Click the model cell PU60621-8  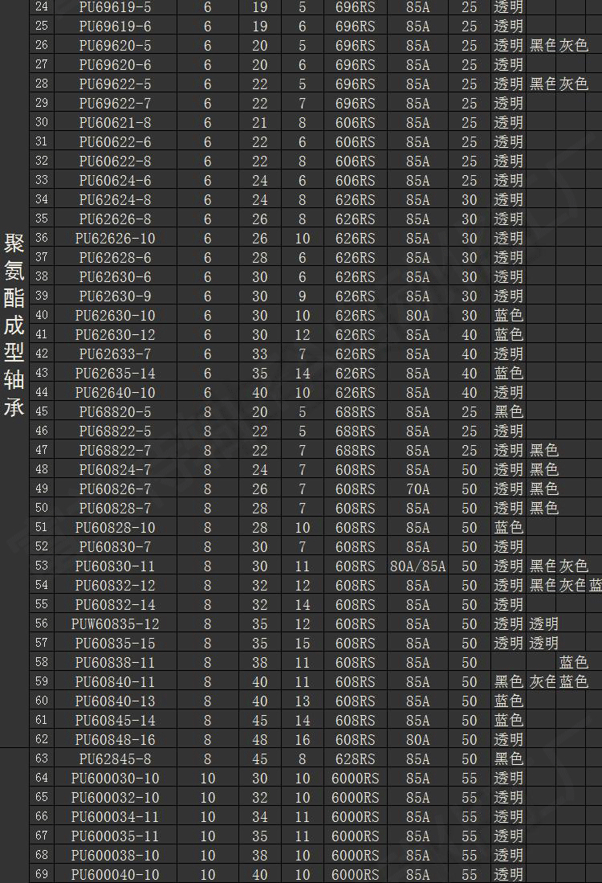115,123
